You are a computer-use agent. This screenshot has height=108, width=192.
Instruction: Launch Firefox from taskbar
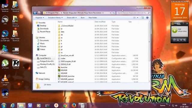coord(74,105)
